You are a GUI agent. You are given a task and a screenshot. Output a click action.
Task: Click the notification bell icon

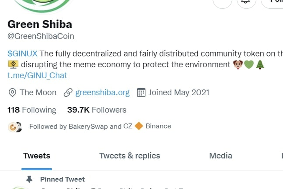tap(246, 2)
